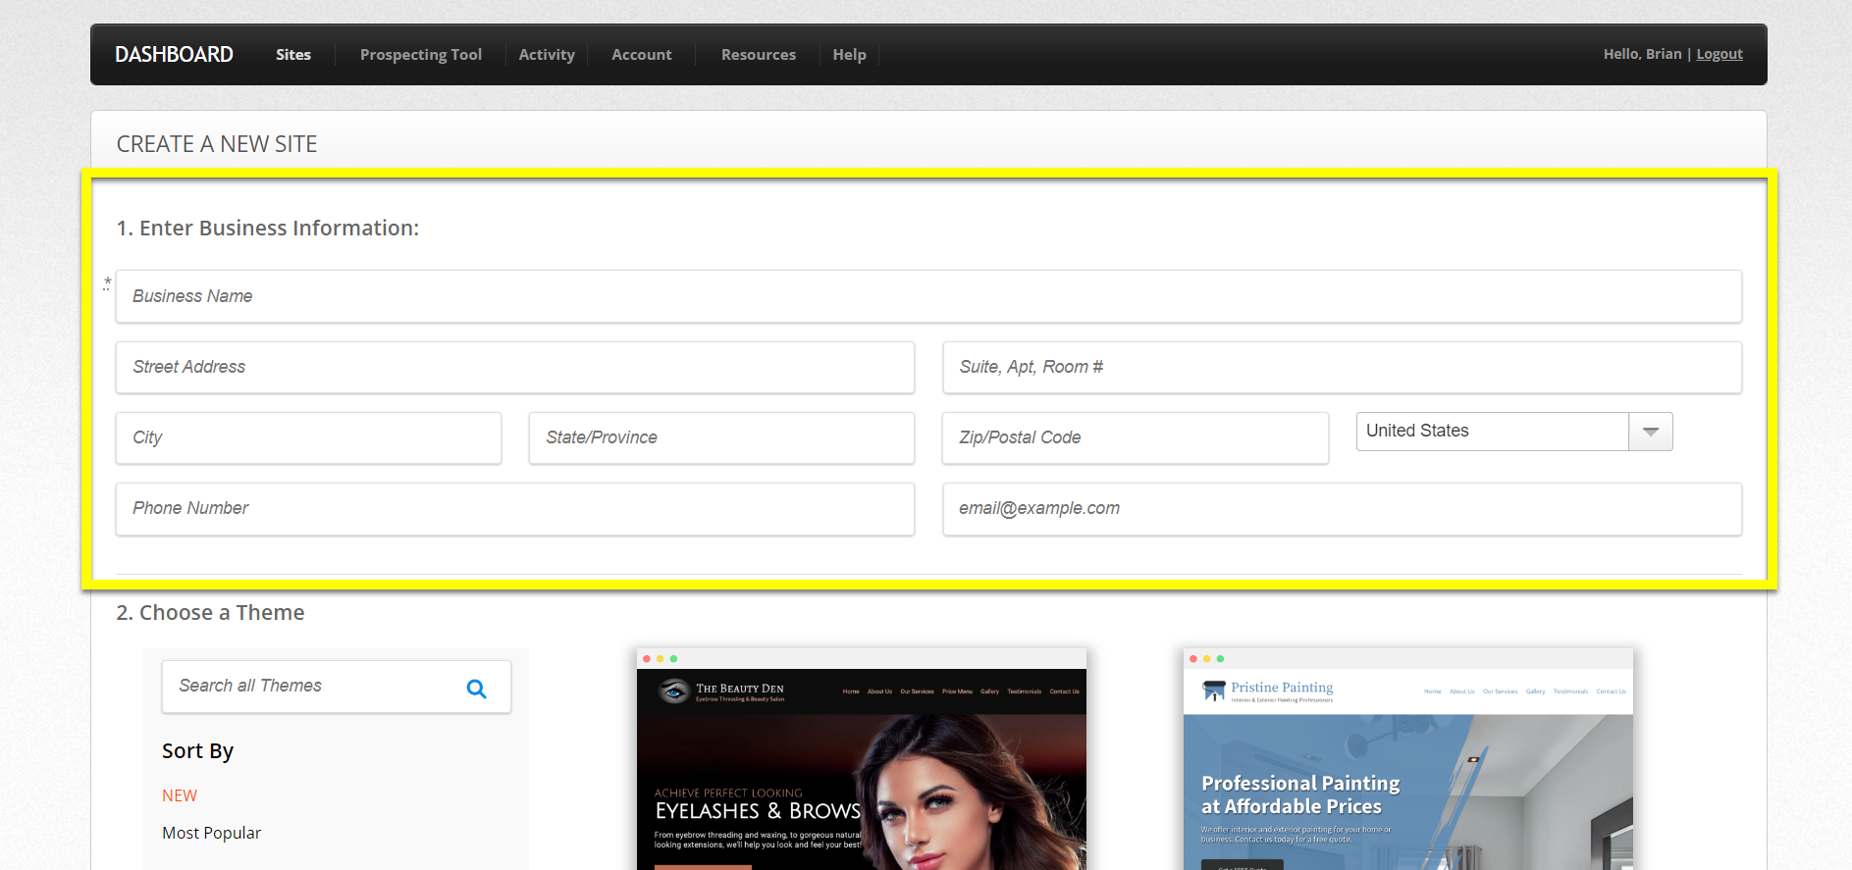Open the Account menu
The image size is (1852, 870).
pyautogui.click(x=642, y=55)
